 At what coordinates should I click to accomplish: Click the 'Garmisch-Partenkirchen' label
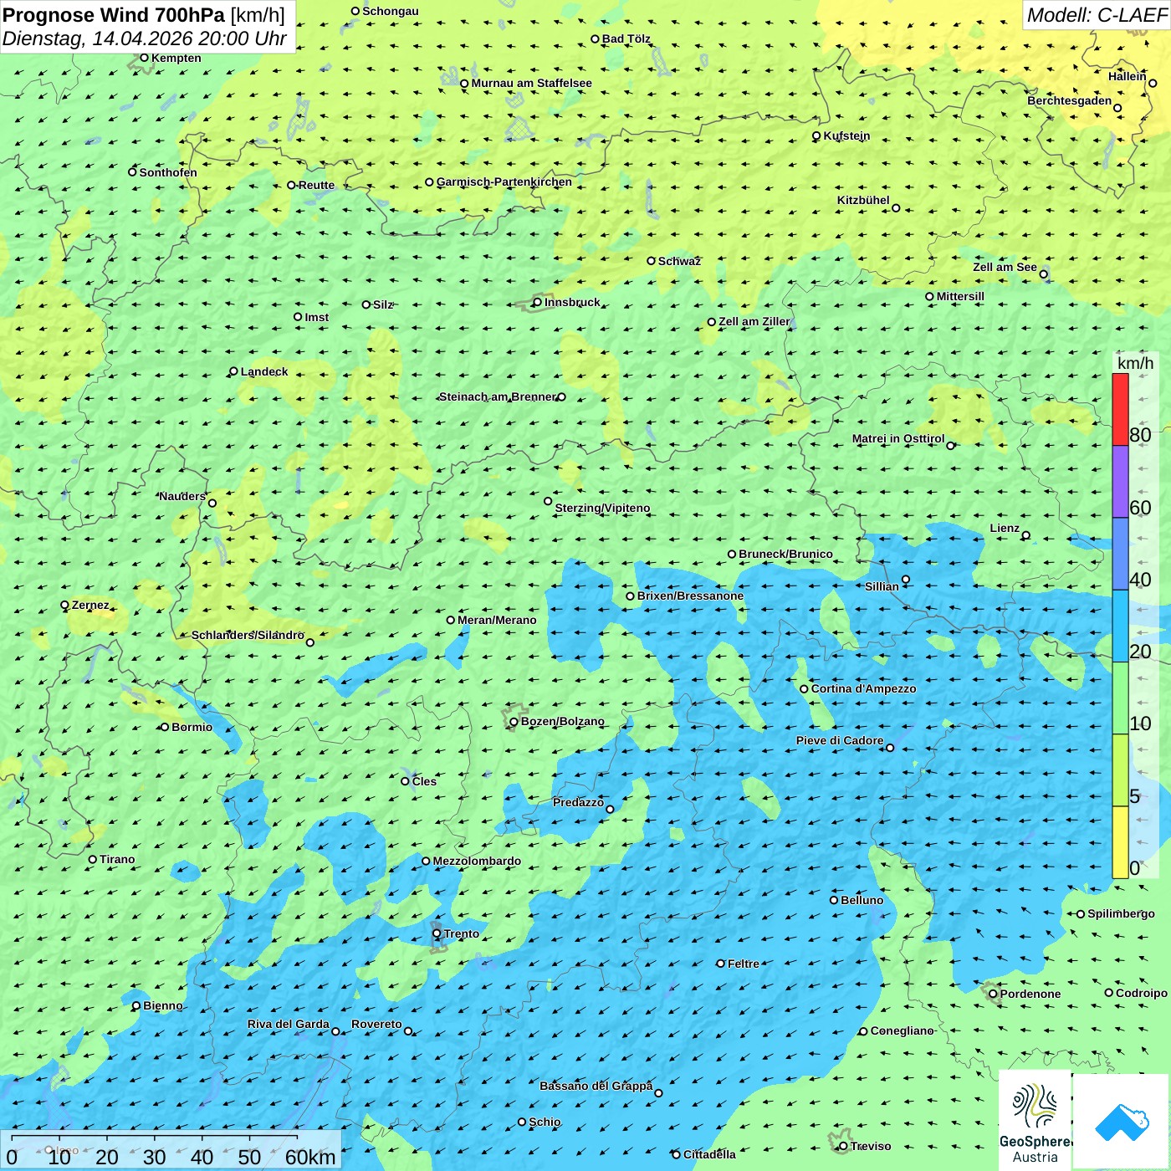(504, 182)
